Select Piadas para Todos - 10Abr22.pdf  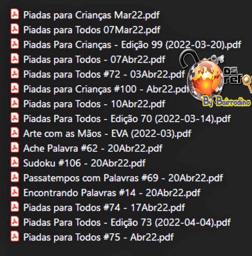pyautogui.click(x=94, y=104)
